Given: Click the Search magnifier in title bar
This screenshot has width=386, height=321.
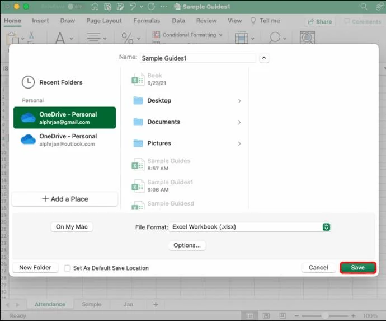Looking at the screenshot, I should click(x=364, y=6).
